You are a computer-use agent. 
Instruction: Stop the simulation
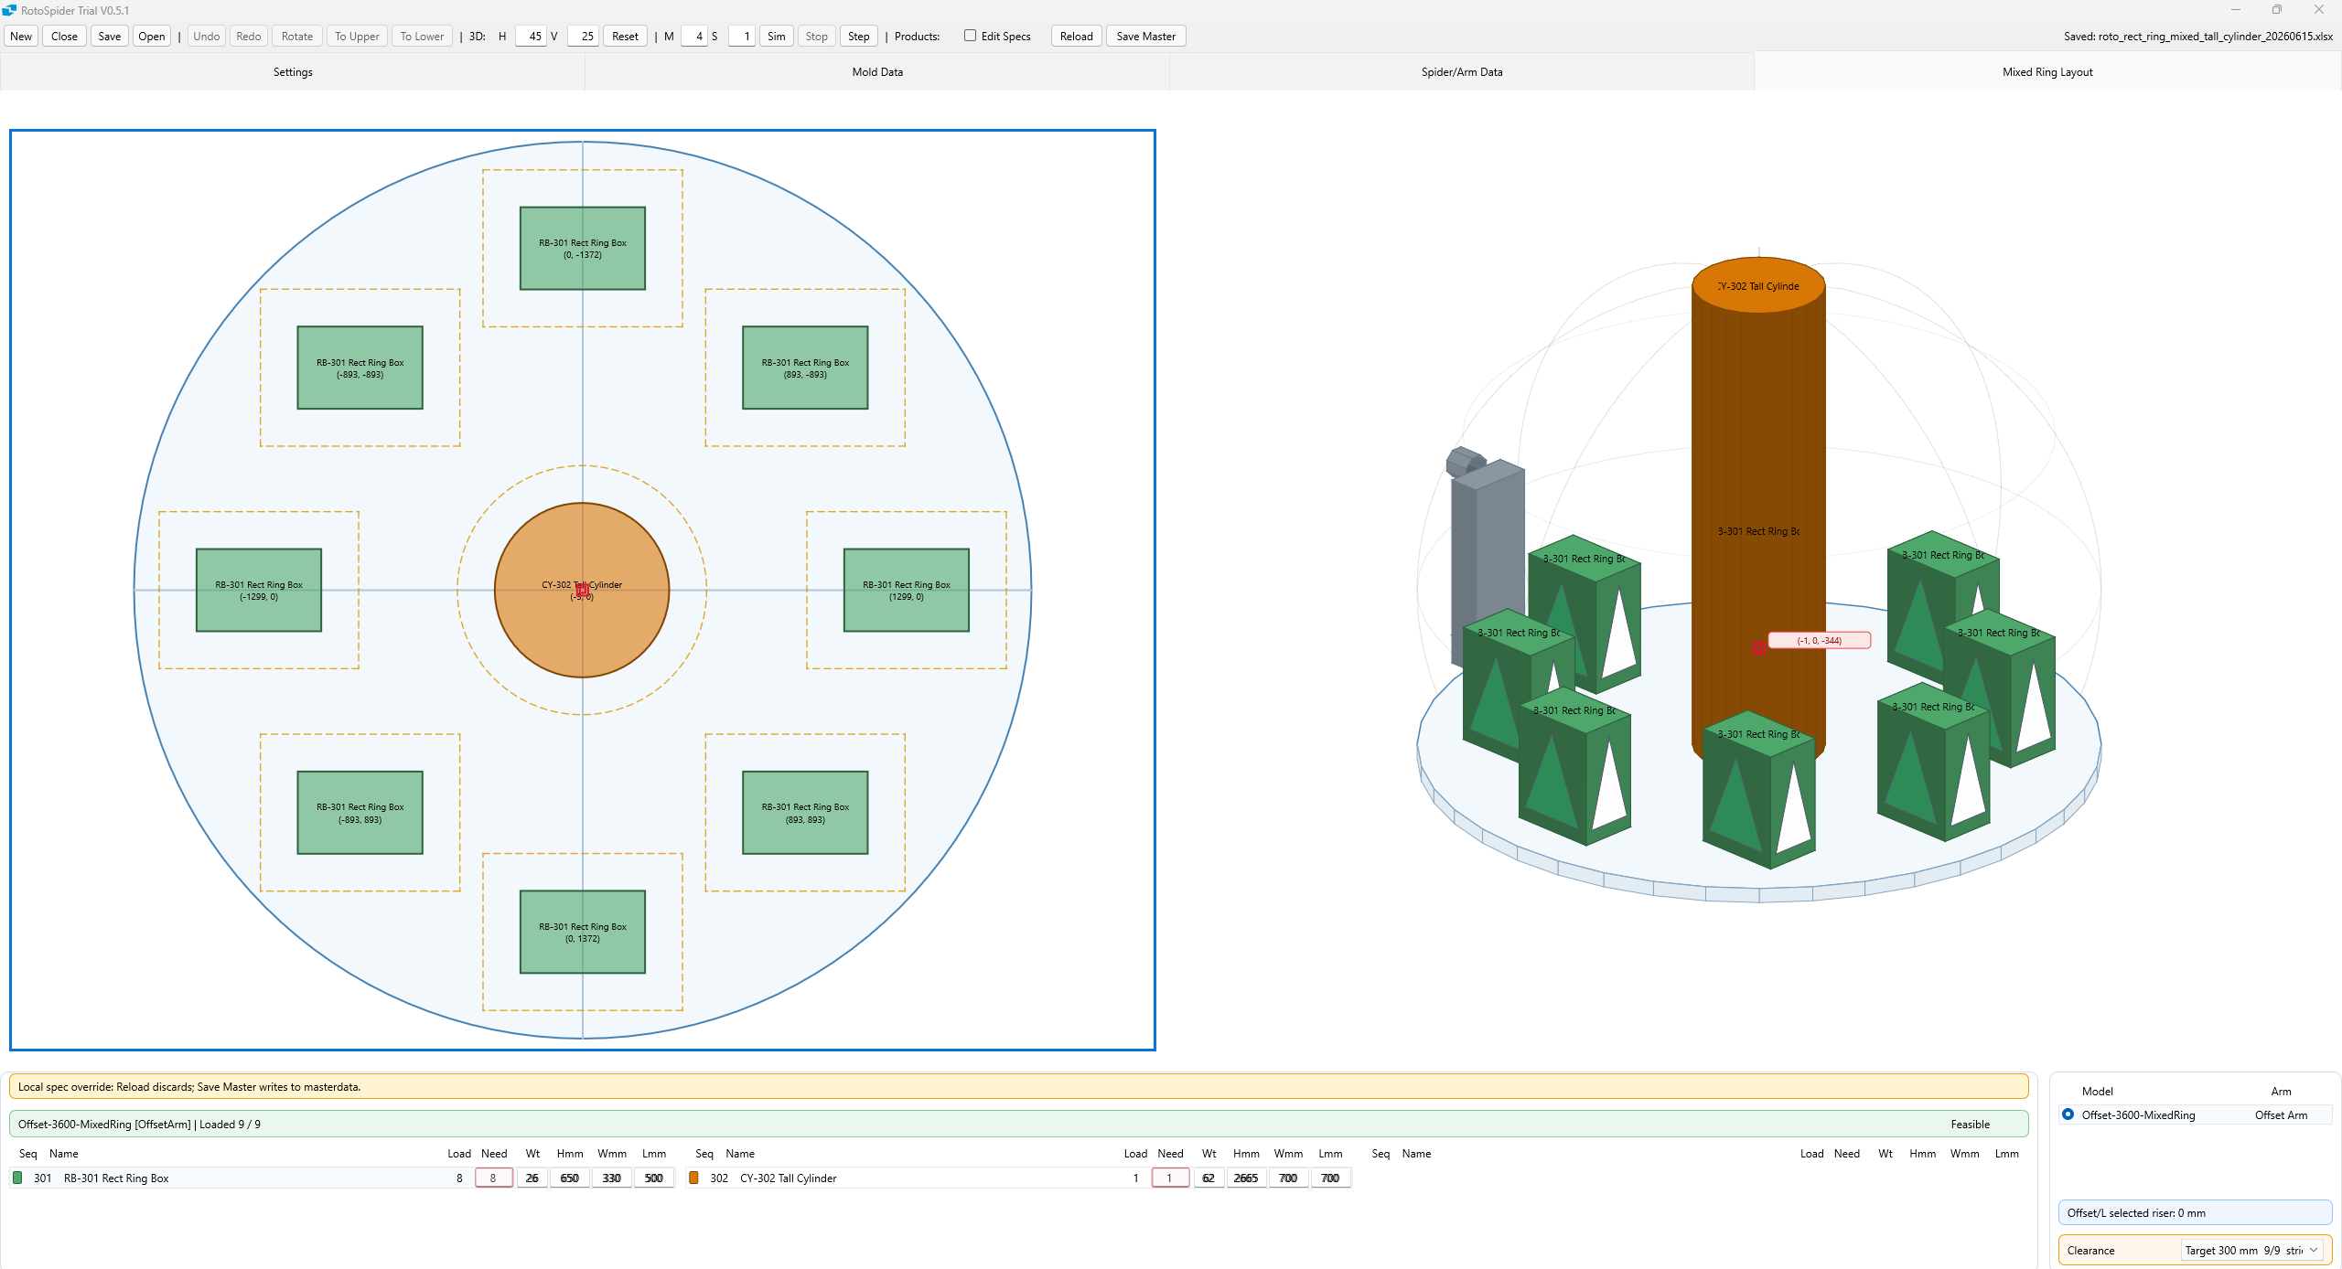coord(817,37)
